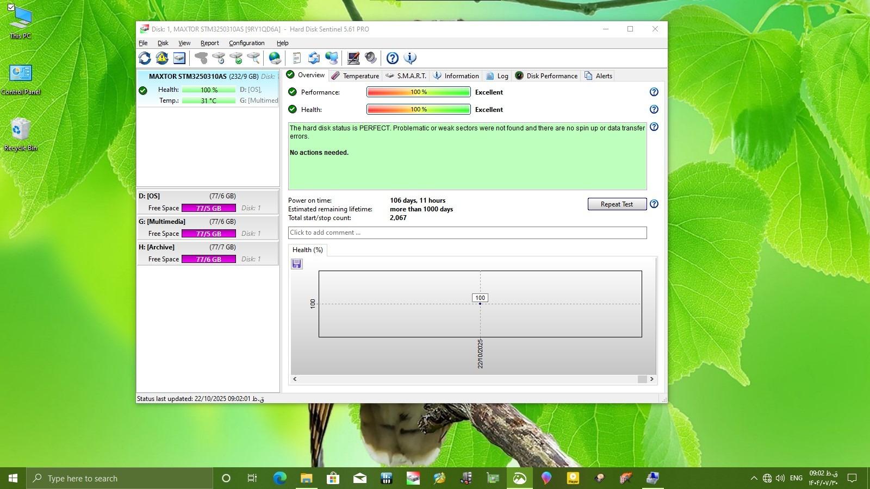Open the Disk menu
This screenshot has width=870, height=489.
[163, 43]
